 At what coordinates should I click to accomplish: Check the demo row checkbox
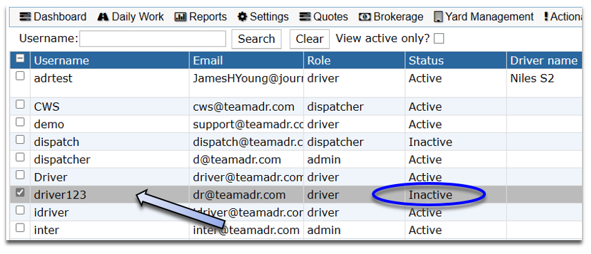tap(20, 122)
